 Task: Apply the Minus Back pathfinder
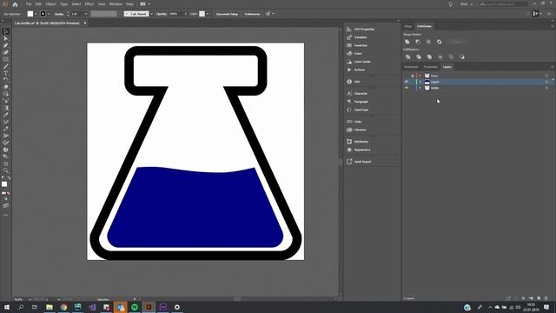tap(462, 57)
